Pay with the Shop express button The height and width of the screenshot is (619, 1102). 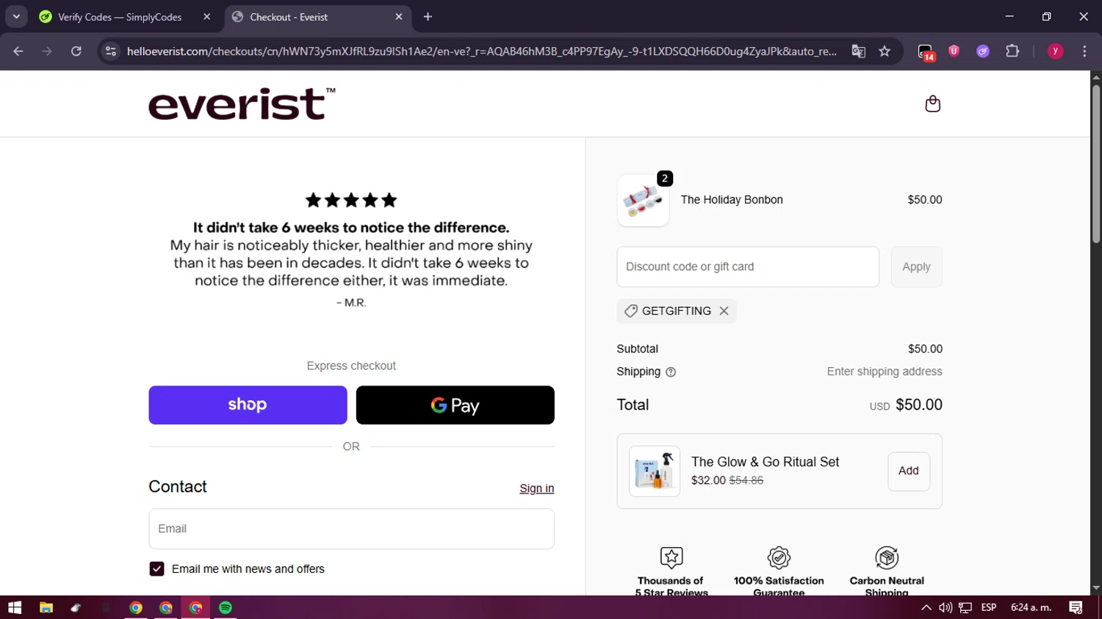point(248,405)
